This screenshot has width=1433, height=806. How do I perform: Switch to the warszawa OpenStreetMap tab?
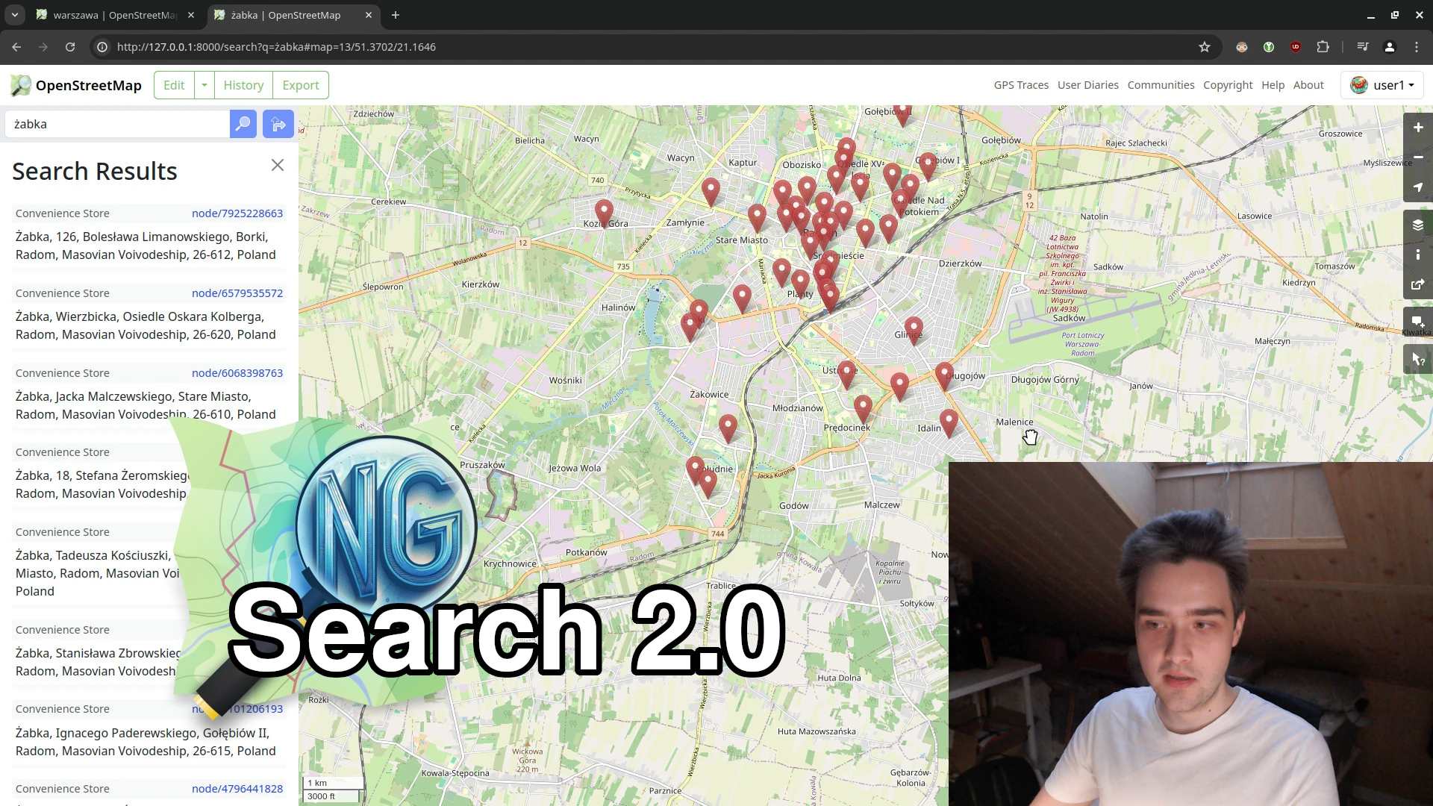pyautogui.click(x=116, y=15)
